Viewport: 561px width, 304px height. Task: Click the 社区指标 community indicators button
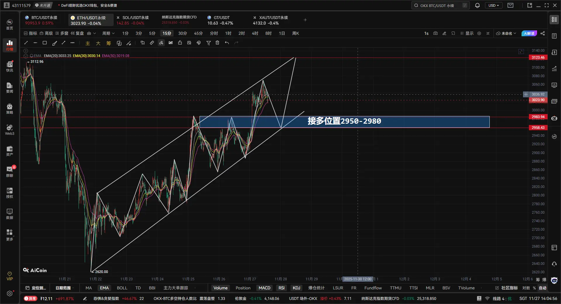507,288
